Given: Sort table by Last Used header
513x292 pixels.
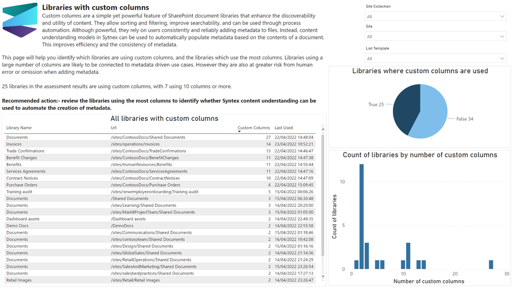Looking at the screenshot, I should click(283, 128).
